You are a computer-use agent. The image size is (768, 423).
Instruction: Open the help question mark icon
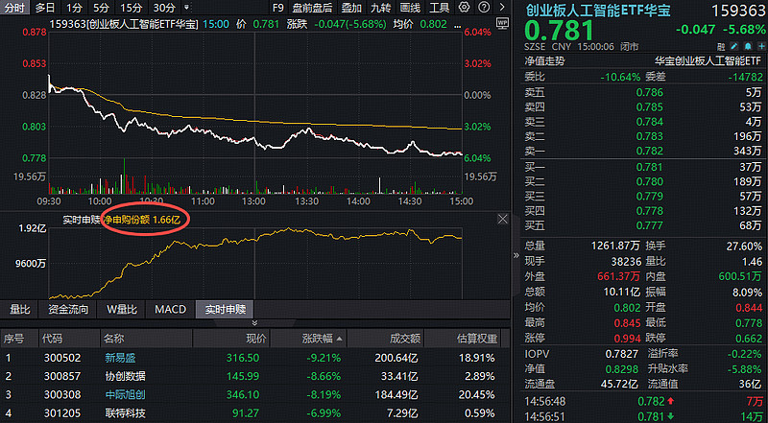click(484, 8)
